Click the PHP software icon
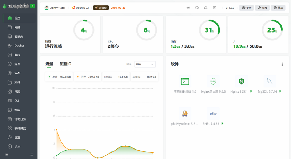This screenshot has height=159, width=291. [x=213, y=113]
